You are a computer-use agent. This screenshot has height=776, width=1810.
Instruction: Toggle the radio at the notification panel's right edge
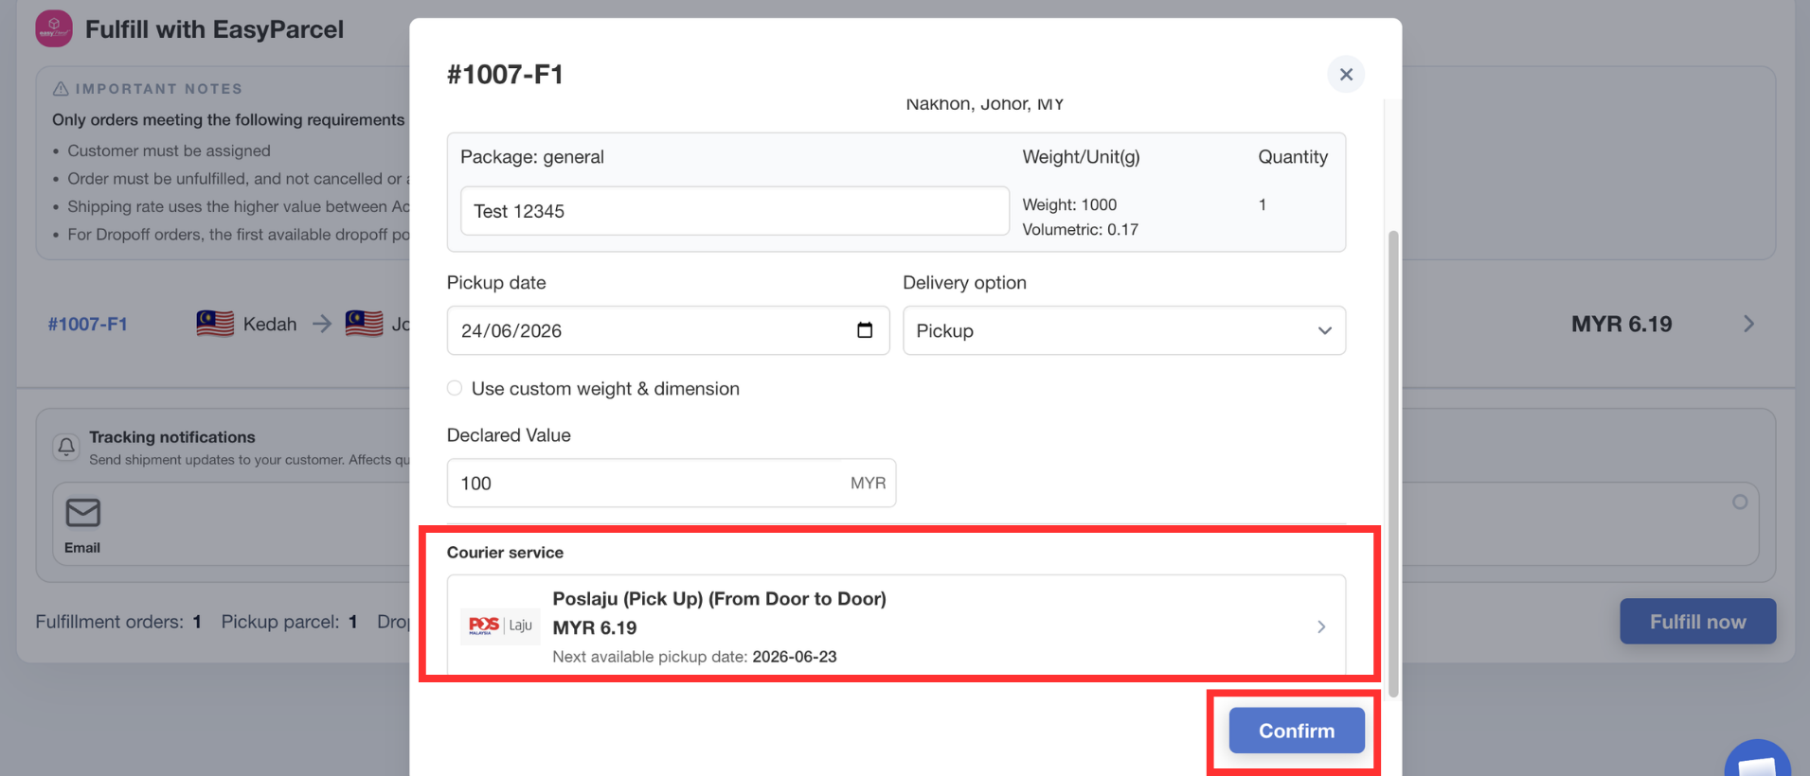(x=1740, y=503)
